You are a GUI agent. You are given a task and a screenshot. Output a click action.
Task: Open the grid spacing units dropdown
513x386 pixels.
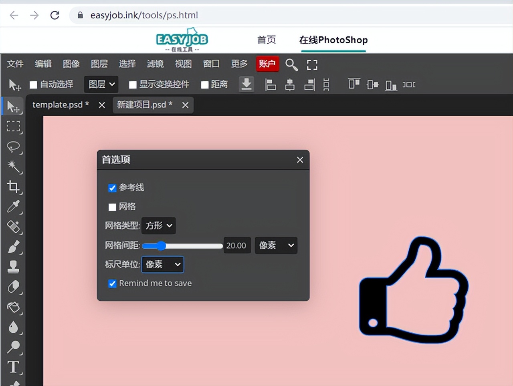[x=276, y=245]
